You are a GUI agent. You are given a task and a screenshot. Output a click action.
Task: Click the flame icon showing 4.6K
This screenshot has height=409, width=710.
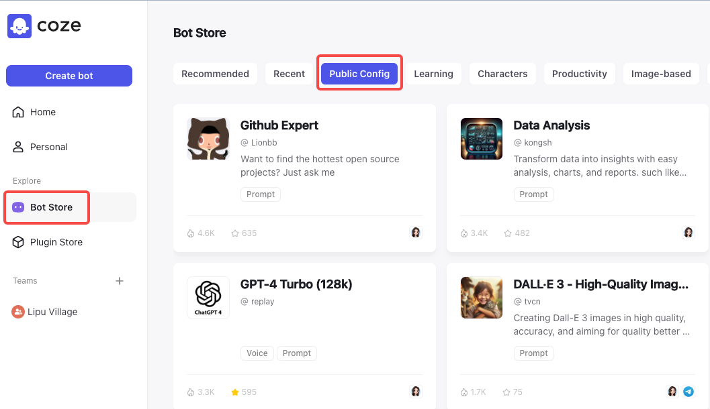coord(191,233)
